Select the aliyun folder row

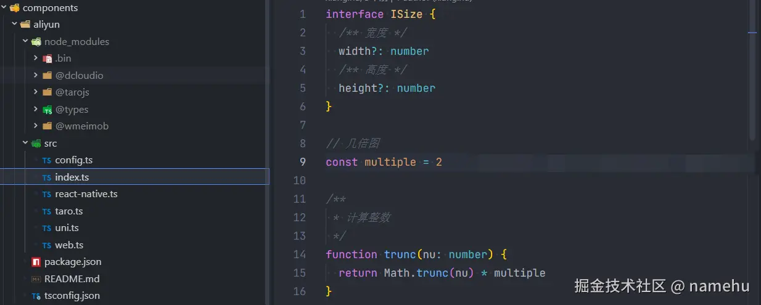coord(134,24)
